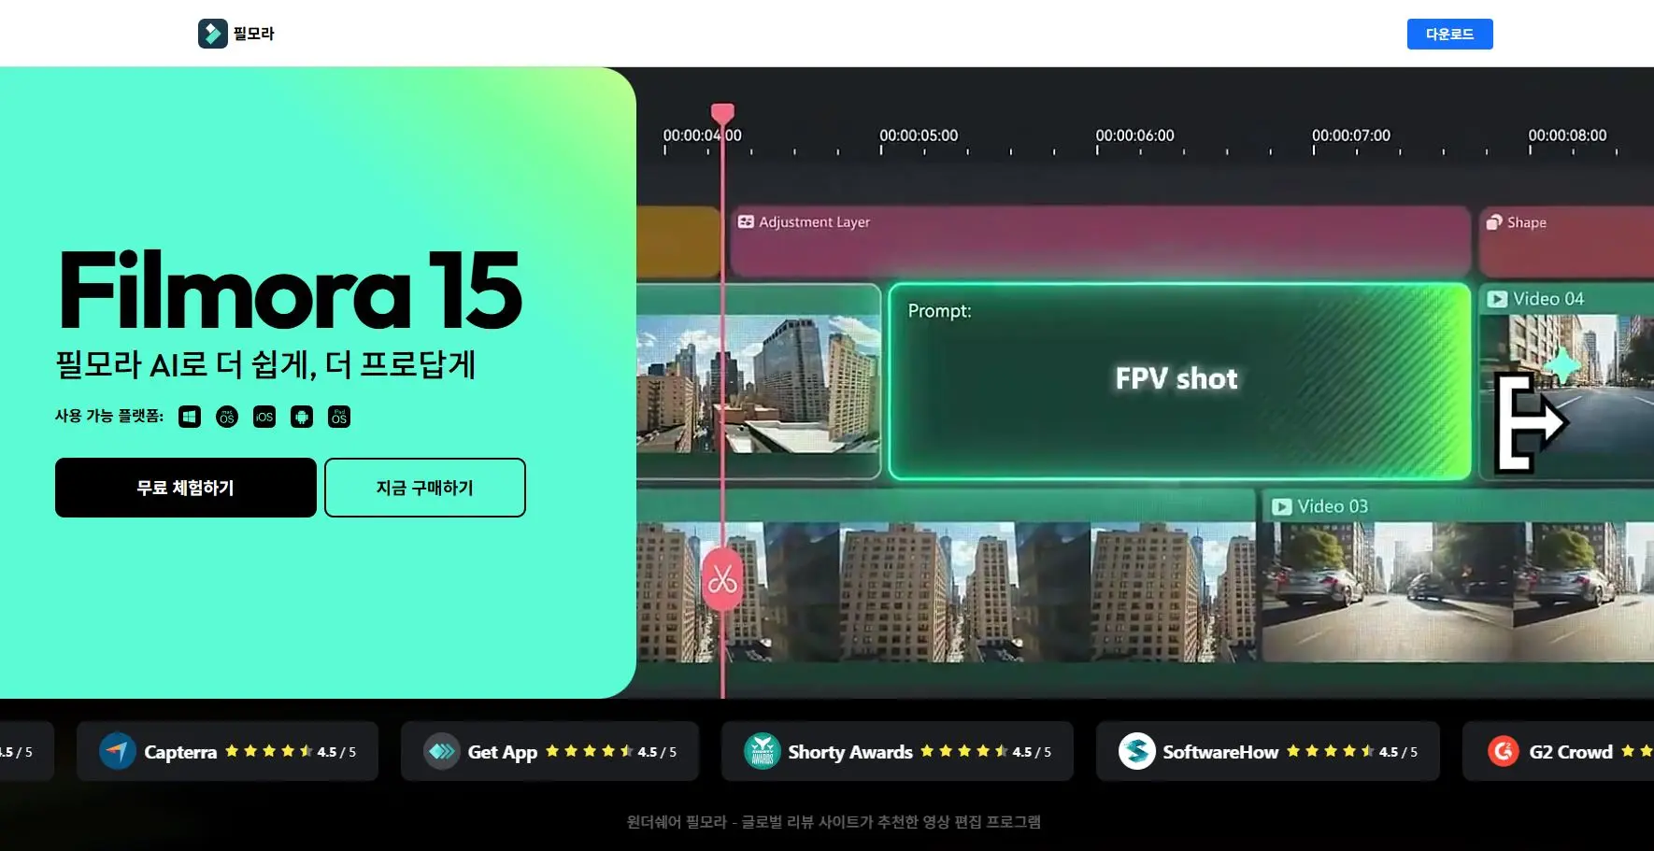Select the Video 03 clip label
Image resolution: width=1654 pixels, height=851 pixels.
tap(1333, 506)
